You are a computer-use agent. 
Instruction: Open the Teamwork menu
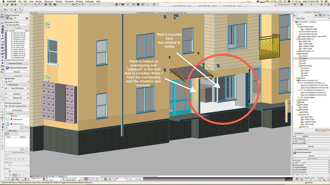tap(69, 1)
